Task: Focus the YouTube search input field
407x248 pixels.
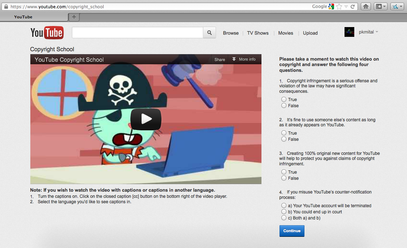Action: [137, 33]
